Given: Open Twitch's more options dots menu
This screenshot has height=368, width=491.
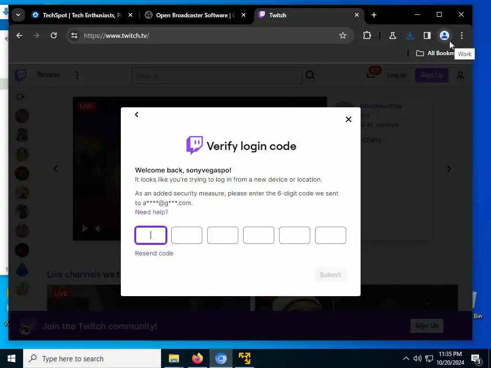Looking at the screenshot, I should point(77,75).
